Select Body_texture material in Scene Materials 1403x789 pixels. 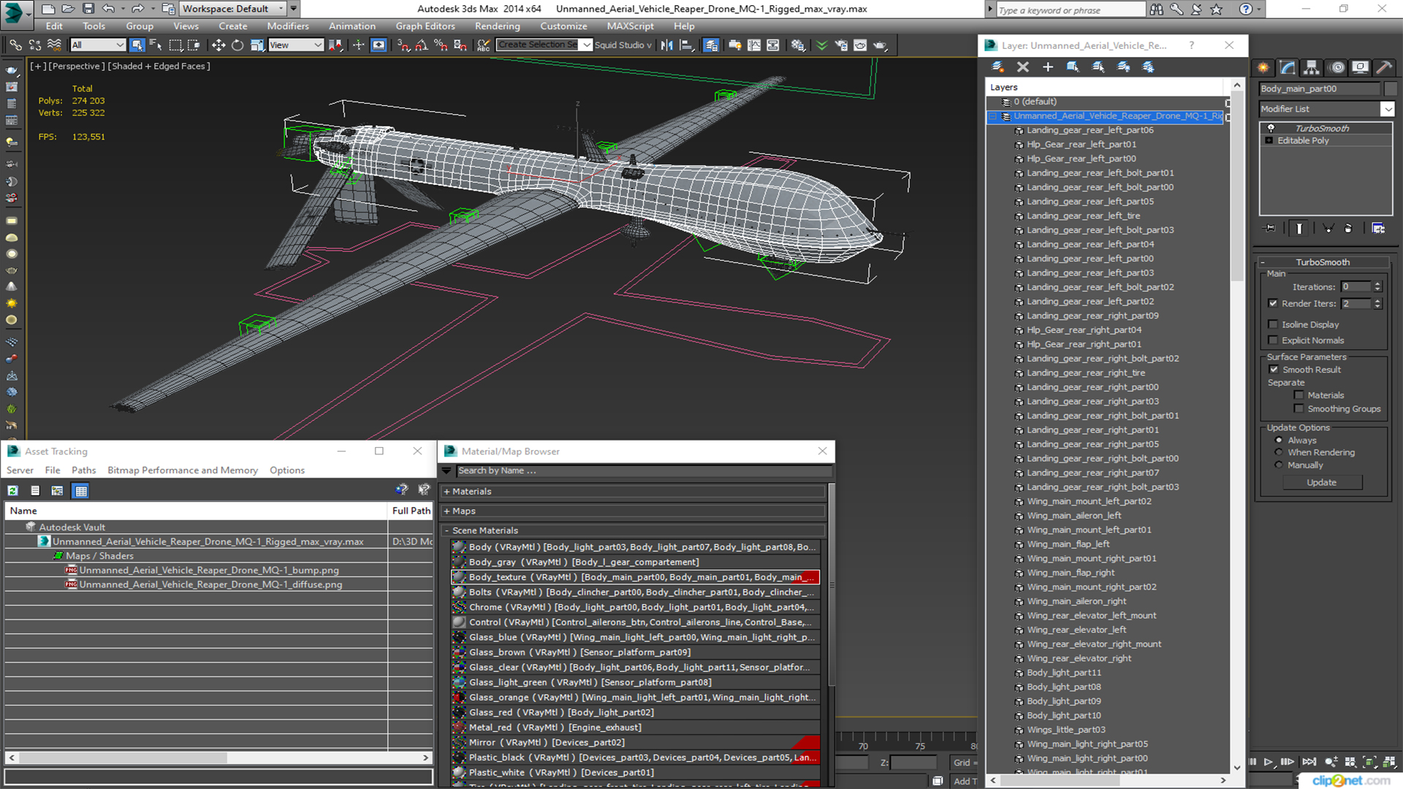pyautogui.click(x=635, y=577)
